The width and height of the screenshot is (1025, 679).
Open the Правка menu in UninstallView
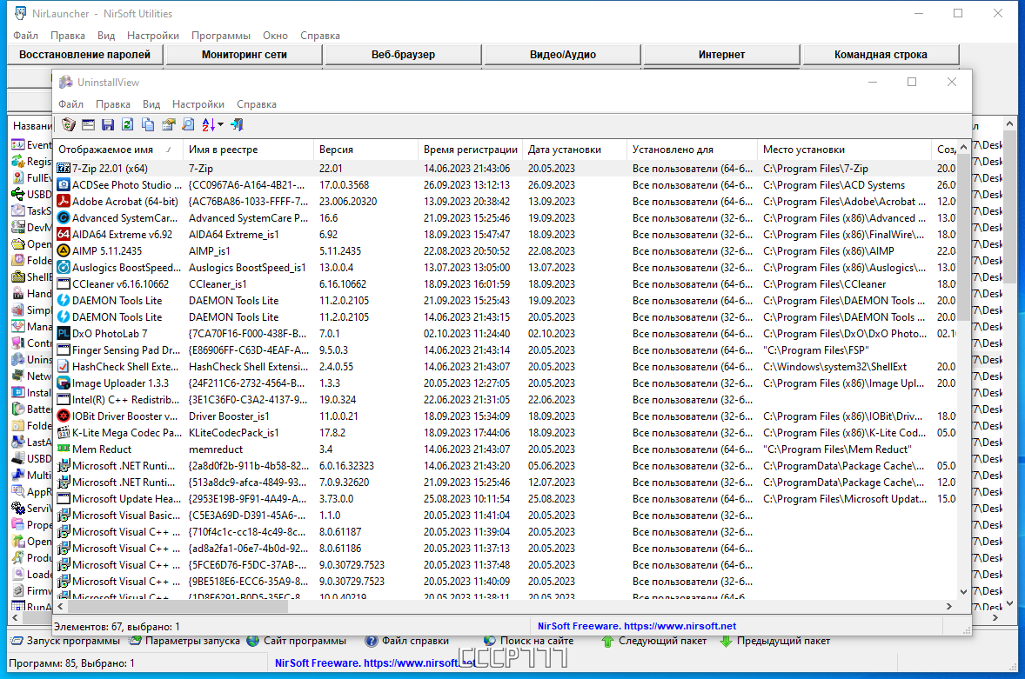pos(112,104)
